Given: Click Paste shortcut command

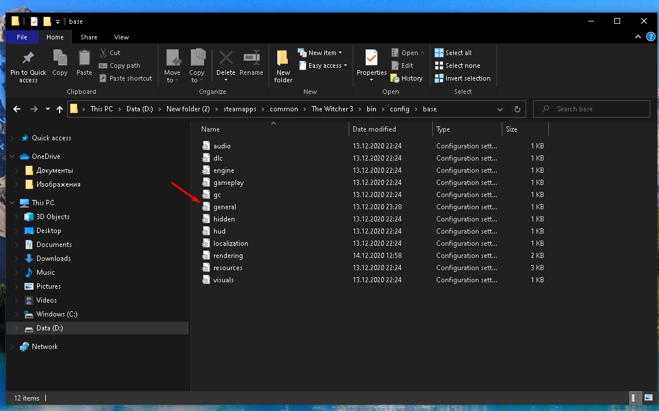Looking at the screenshot, I should pos(125,78).
